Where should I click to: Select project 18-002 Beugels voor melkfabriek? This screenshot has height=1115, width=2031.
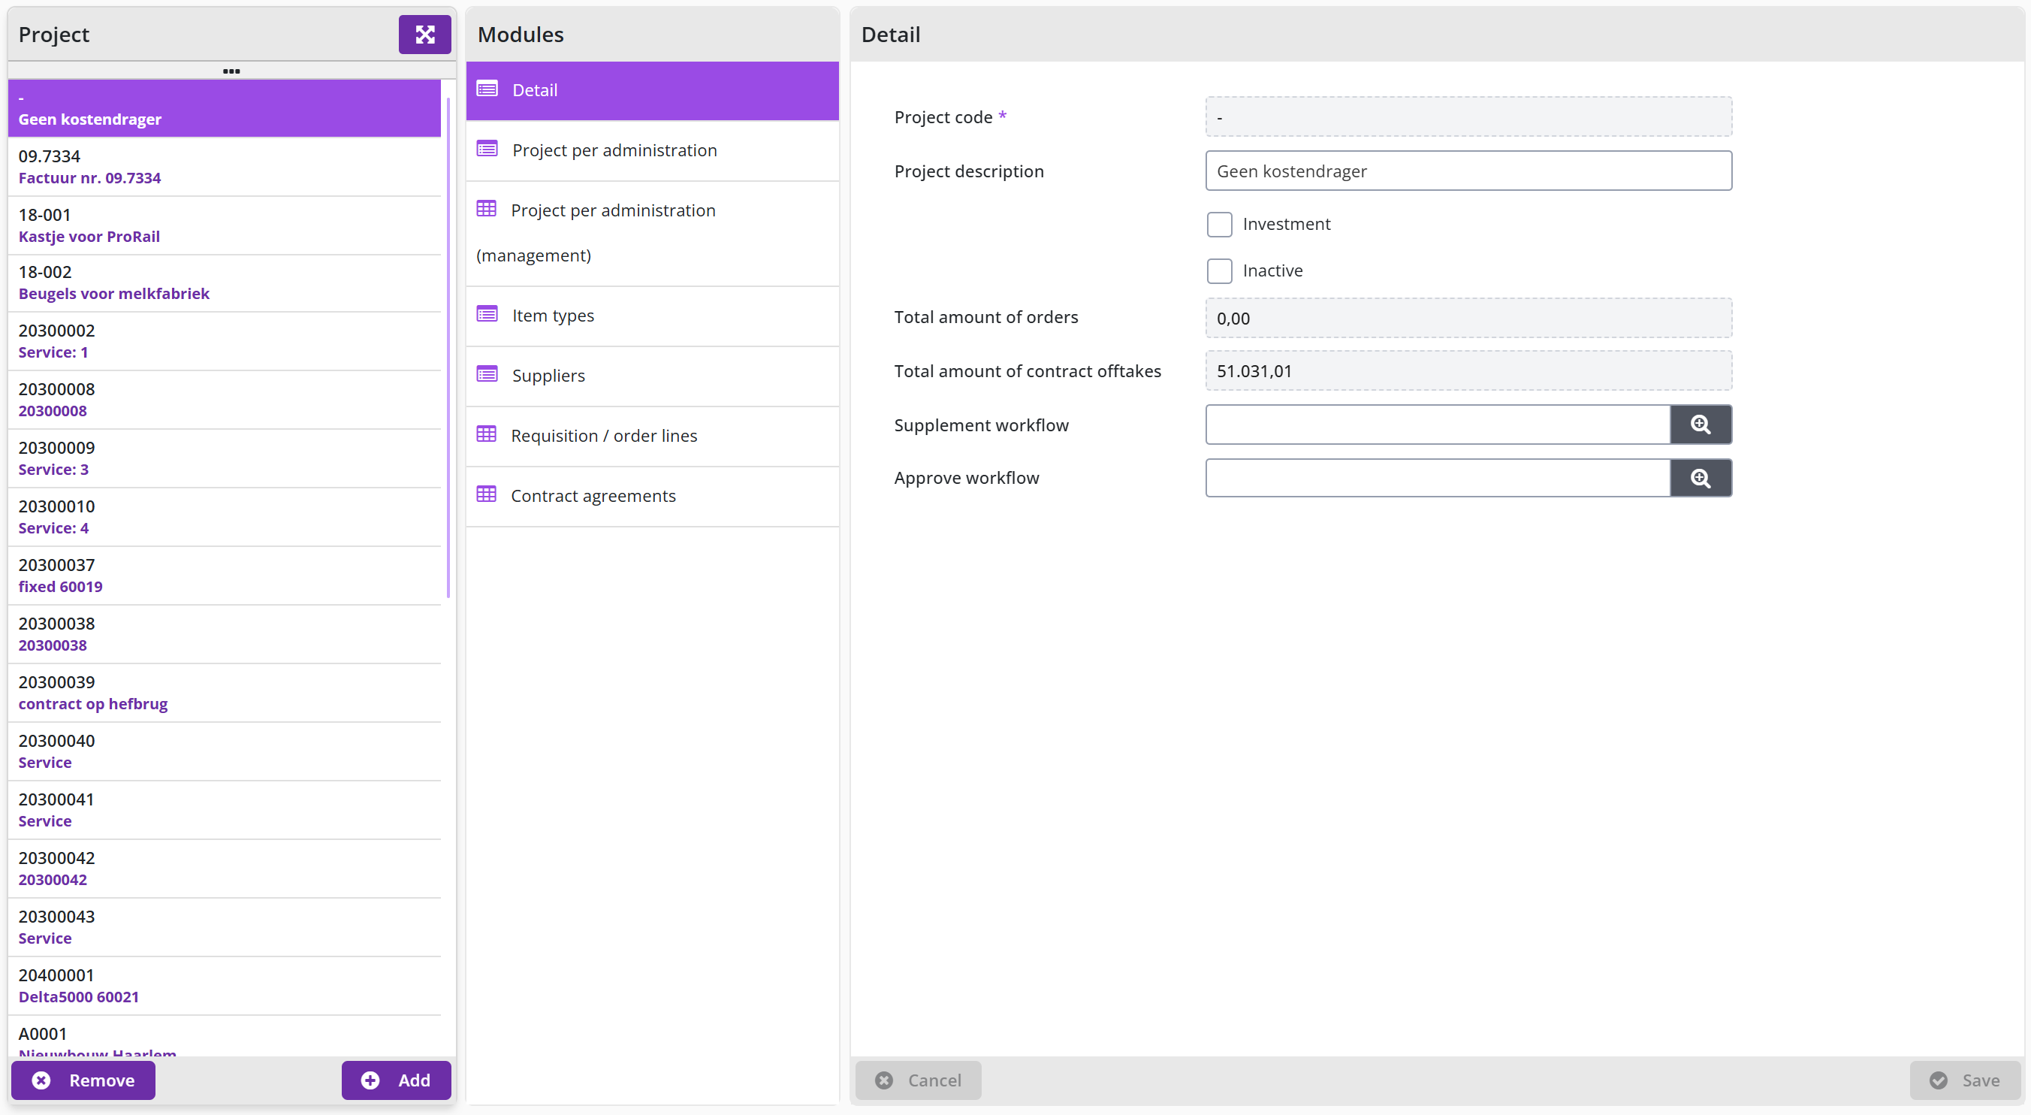[x=224, y=283]
